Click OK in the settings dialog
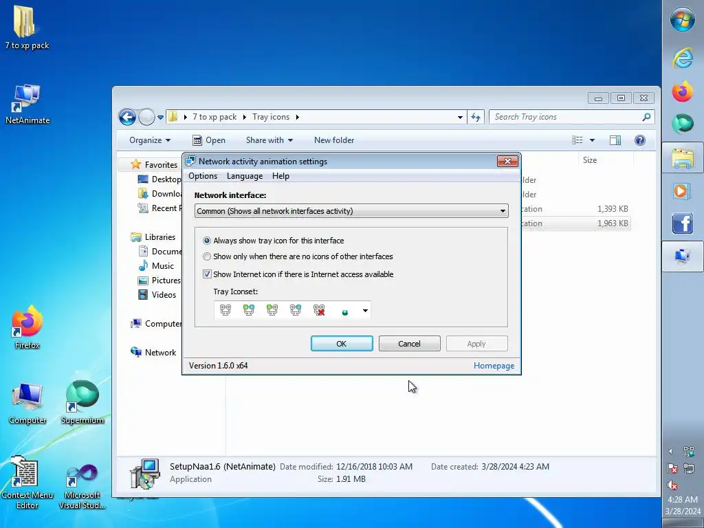This screenshot has width=704, height=528. [x=342, y=344]
